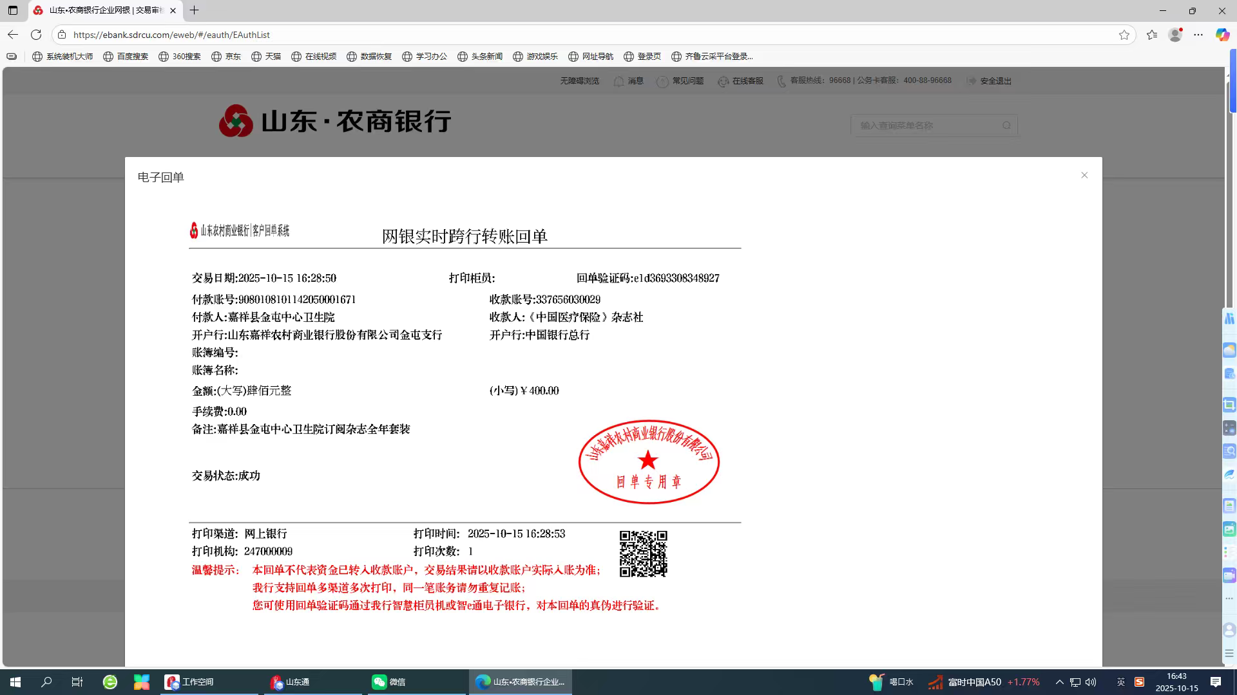Click the address bar URL

coord(171,35)
